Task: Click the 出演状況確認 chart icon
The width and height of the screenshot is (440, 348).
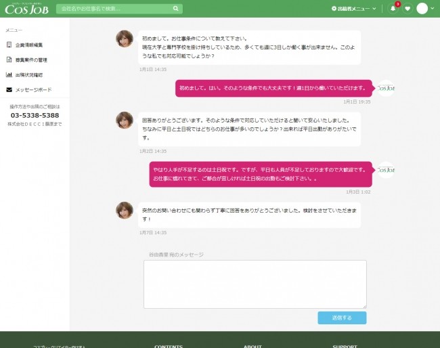Action: click(9, 74)
